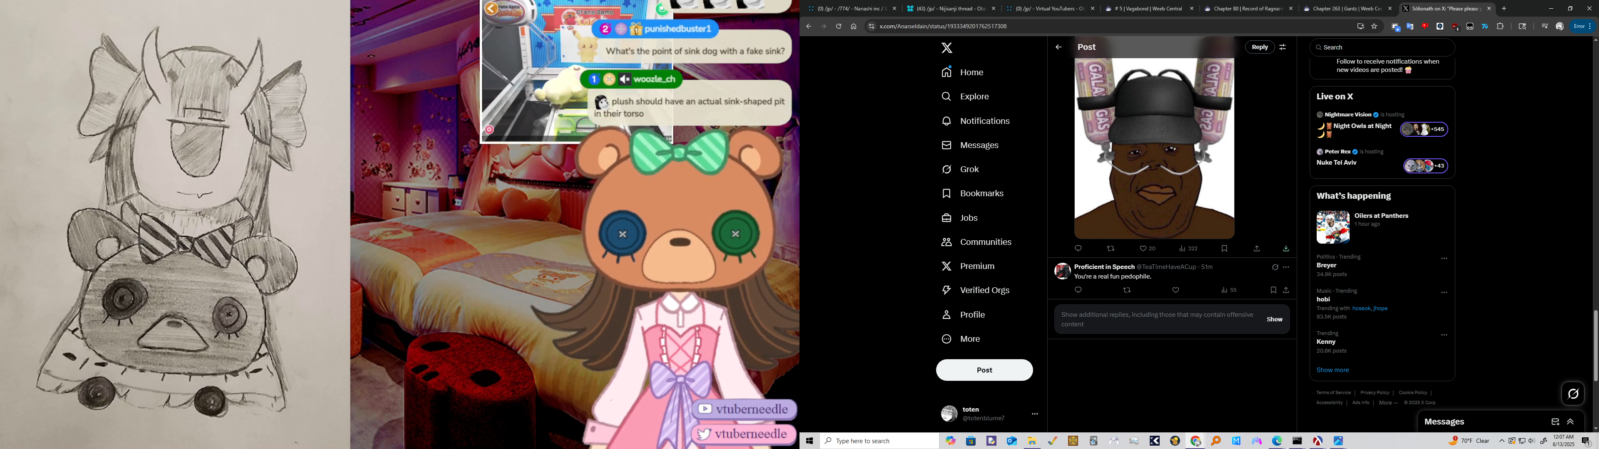Click the retweet icon under the main post

[1111, 249]
